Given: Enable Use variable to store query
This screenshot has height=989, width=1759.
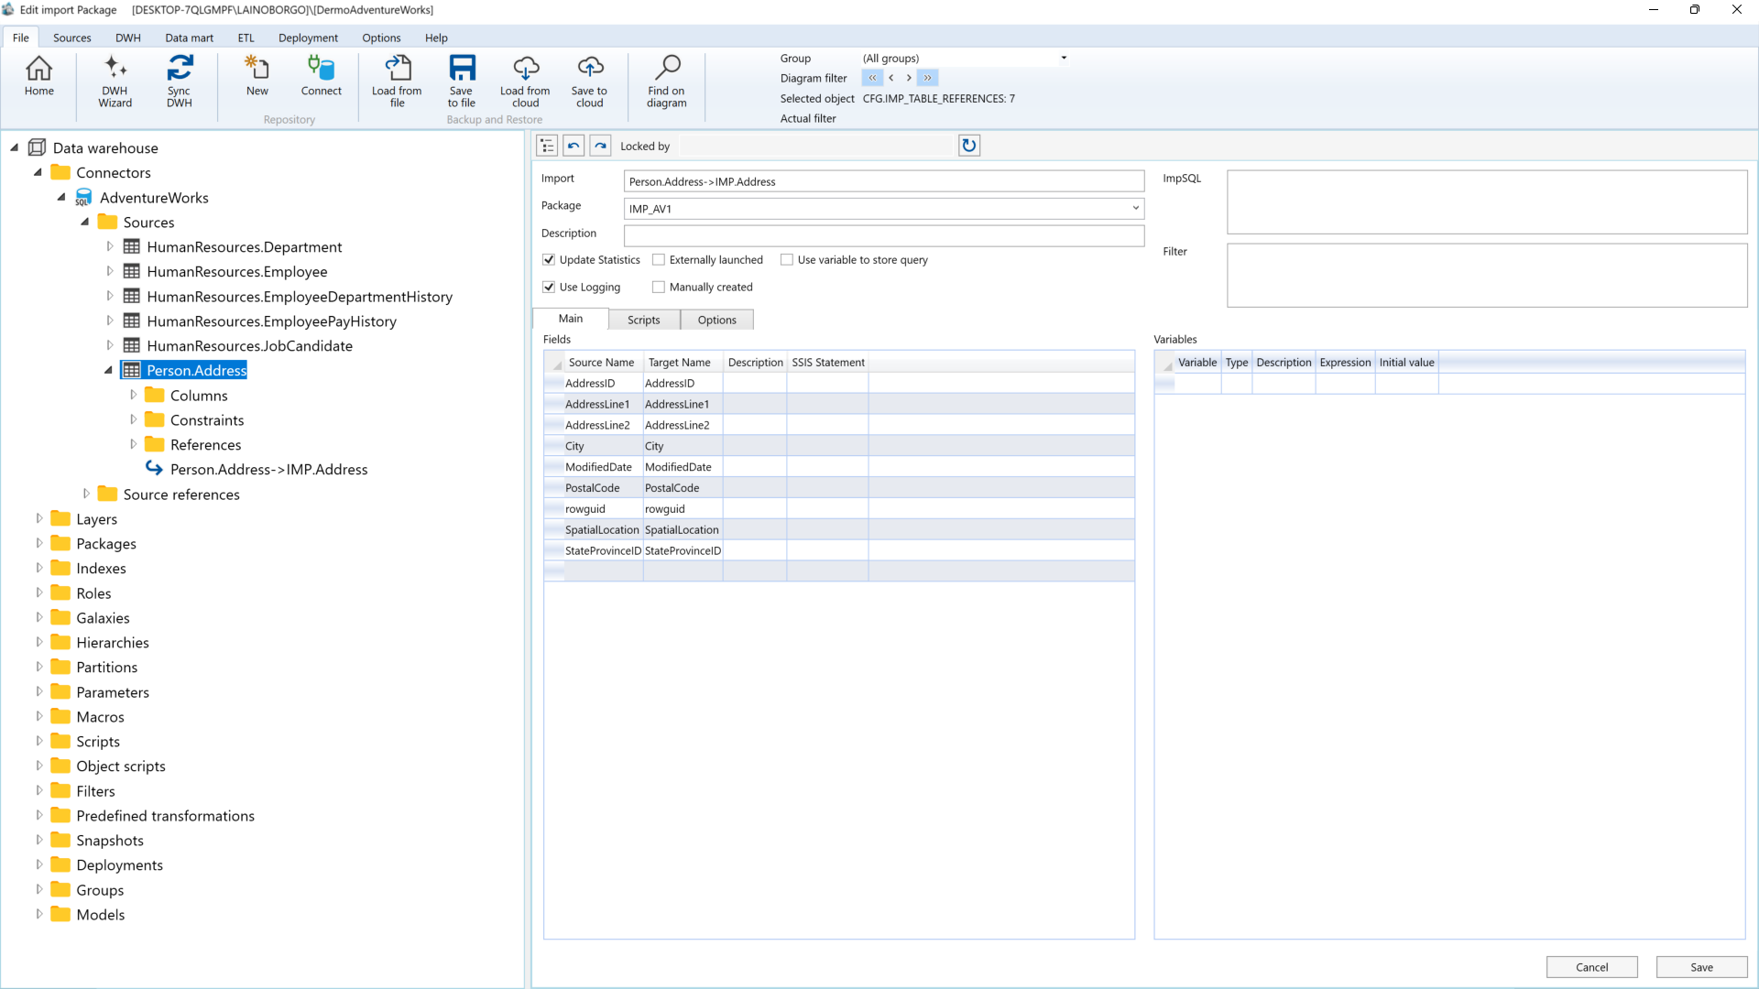Looking at the screenshot, I should coord(787,260).
